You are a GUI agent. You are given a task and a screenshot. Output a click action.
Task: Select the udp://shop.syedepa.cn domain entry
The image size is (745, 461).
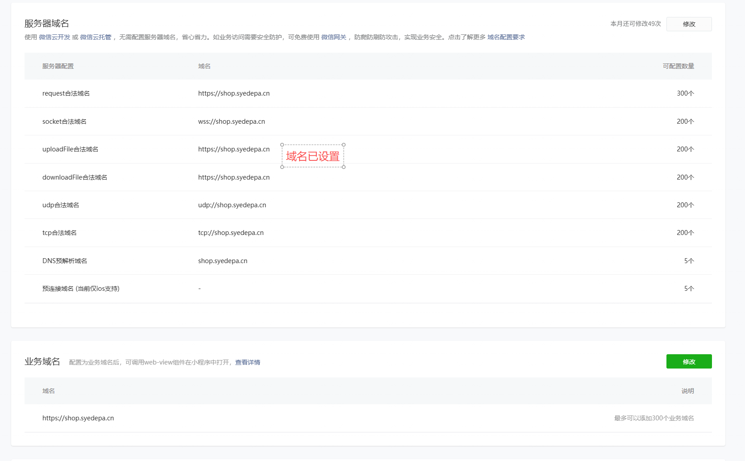(x=232, y=205)
